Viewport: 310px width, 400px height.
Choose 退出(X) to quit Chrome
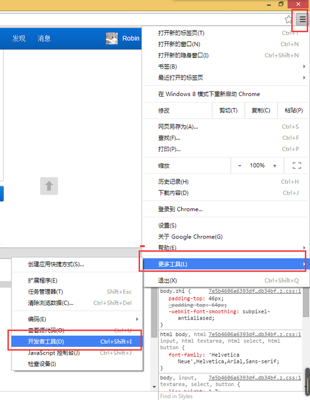coord(226,281)
